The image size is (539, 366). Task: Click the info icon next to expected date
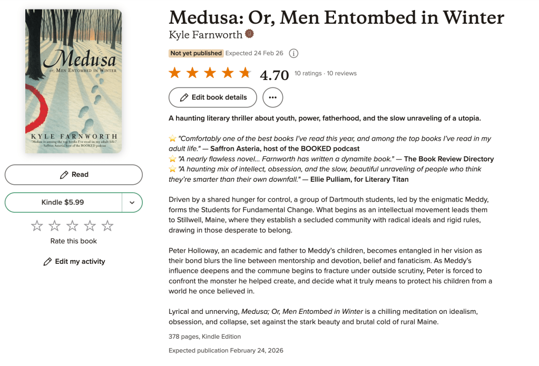[x=294, y=53]
